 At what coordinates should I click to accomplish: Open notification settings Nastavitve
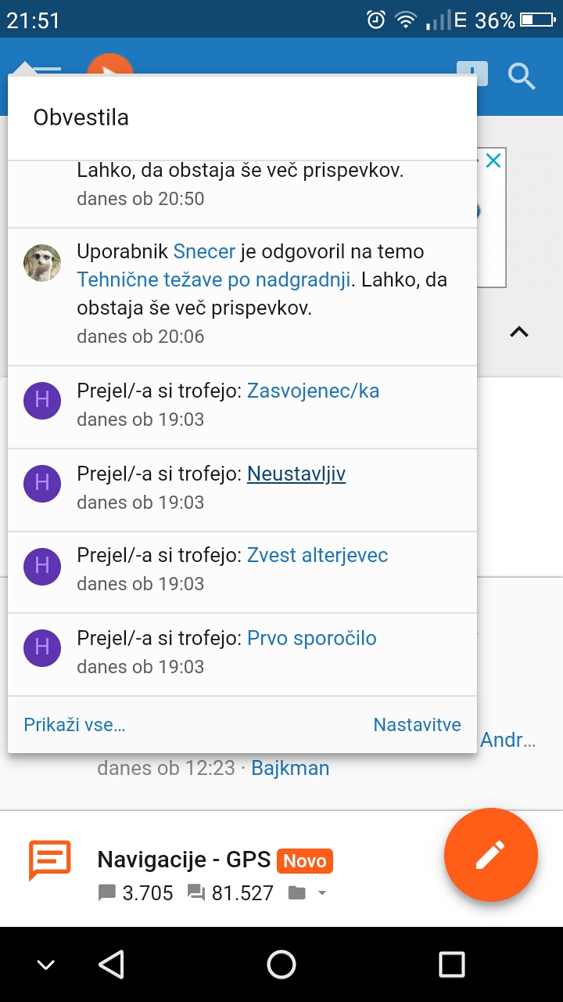coord(418,725)
